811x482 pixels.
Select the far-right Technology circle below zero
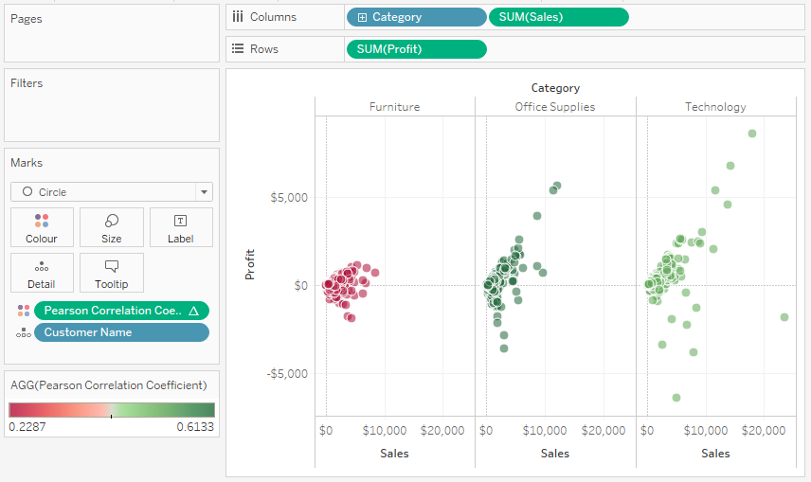tap(784, 317)
